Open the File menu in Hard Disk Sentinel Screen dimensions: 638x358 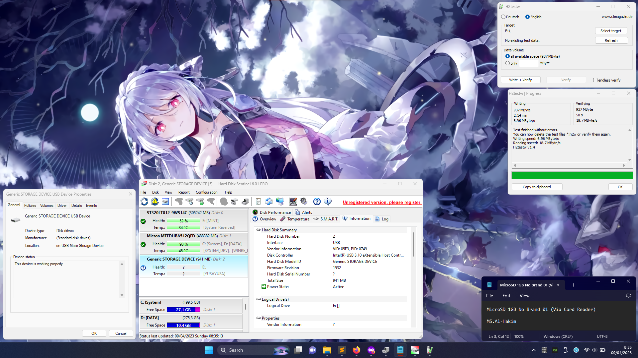pos(143,192)
